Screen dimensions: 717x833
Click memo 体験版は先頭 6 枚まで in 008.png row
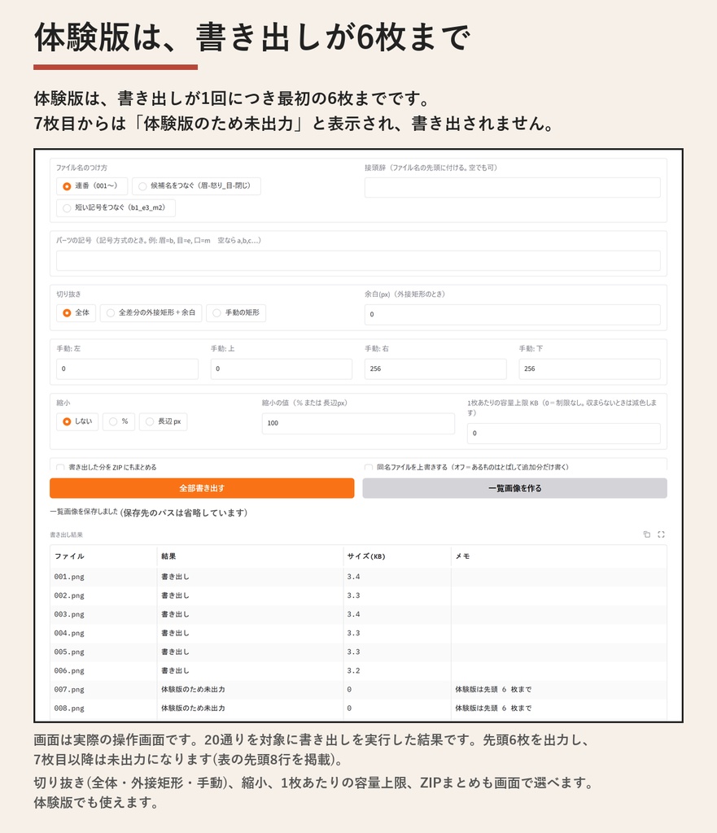click(558, 709)
